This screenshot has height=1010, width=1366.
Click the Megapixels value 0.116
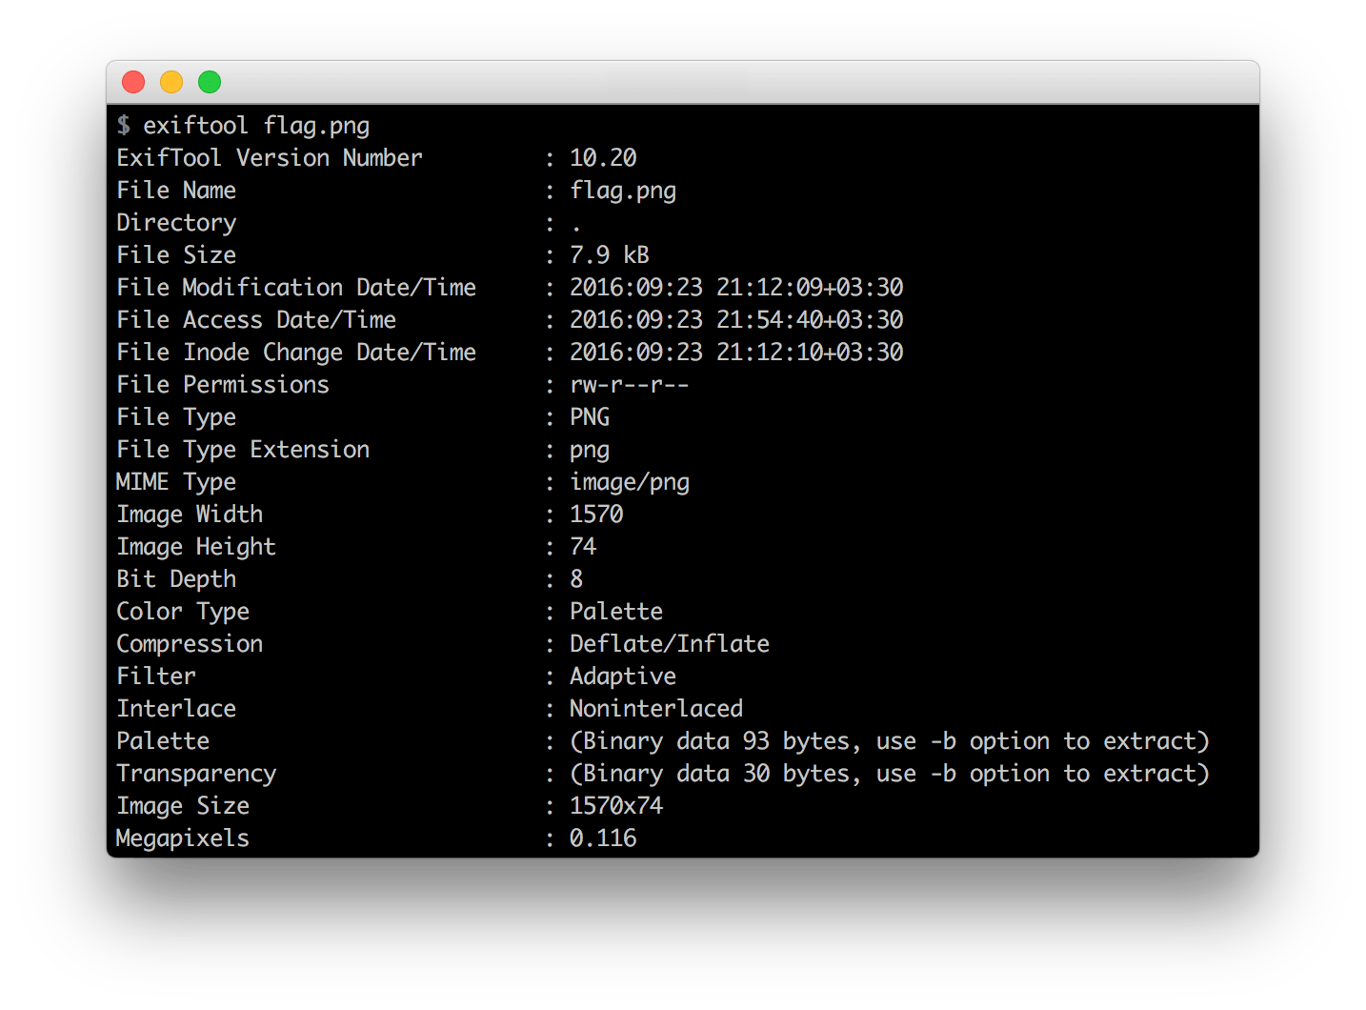pyautogui.click(x=603, y=838)
